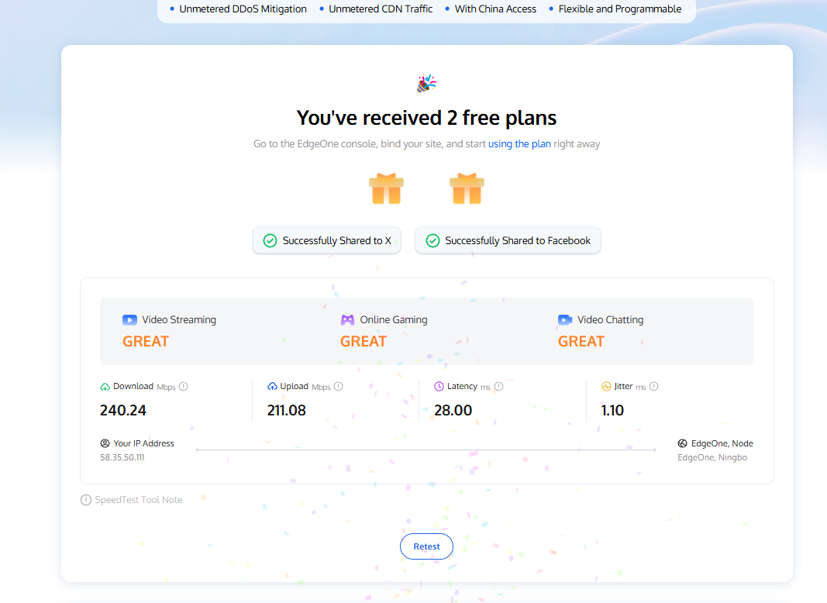This screenshot has width=827, height=603.
Task: Open the Jitter info tooltip icon
Action: pyautogui.click(x=654, y=387)
